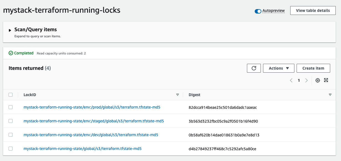Check the staged tfstate row checkbox

click(11, 121)
